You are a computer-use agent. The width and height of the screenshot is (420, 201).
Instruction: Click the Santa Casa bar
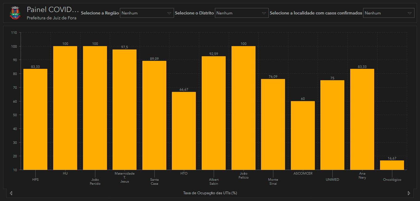coord(154,115)
